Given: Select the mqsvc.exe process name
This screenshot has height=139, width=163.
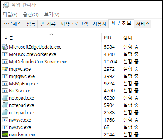Looking at the screenshot, I should [x=20, y=69].
